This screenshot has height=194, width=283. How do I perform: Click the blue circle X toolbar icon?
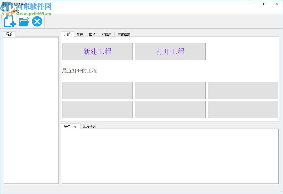pyautogui.click(x=37, y=21)
